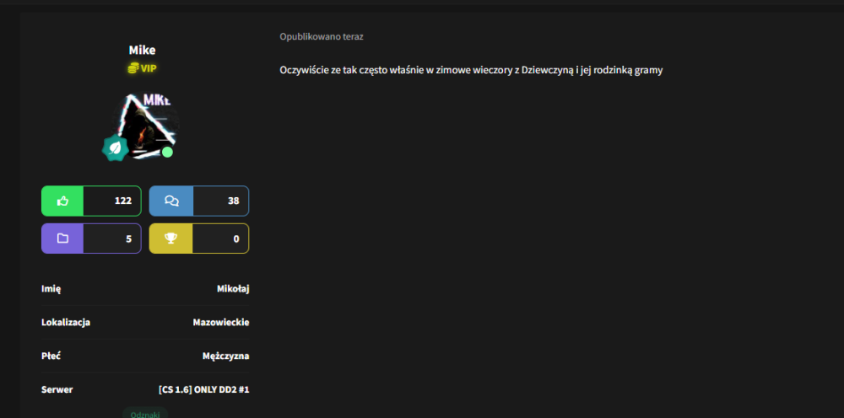The width and height of the screenshot is (844, 418).
Task: Click the Mazowieckie location value
Action: tap(221, 323)
